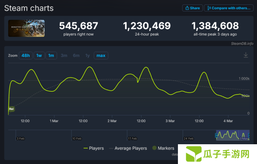Click the 2 Mar axis label
Viewport: 257px width, 164px height.
tap(112, 121)
